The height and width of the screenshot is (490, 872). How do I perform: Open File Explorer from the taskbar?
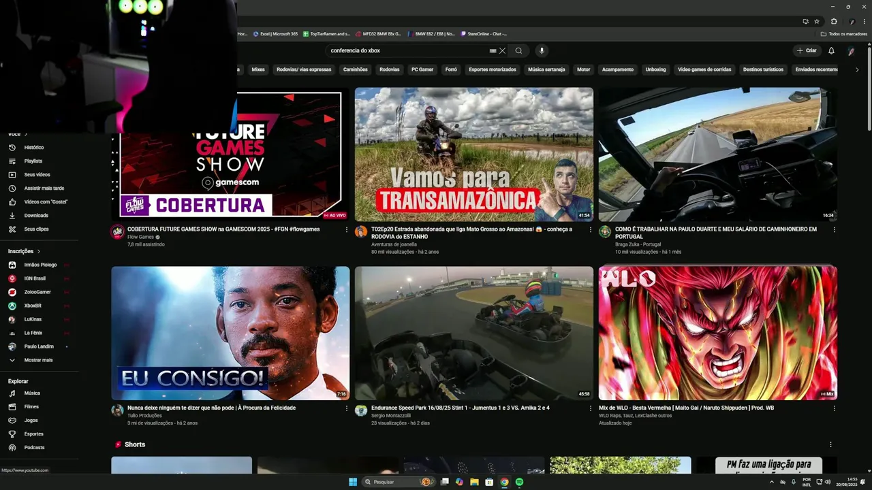pyautogui.click(x=474, y=482)
